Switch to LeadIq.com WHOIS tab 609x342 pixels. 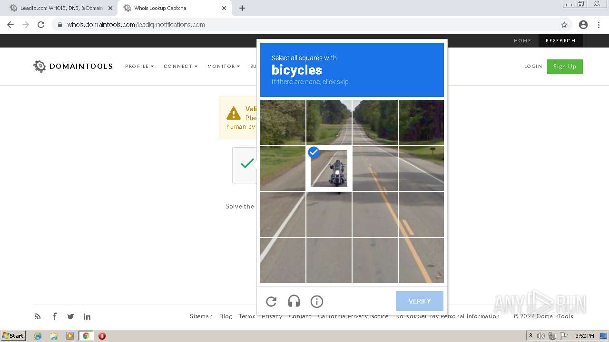61,8
